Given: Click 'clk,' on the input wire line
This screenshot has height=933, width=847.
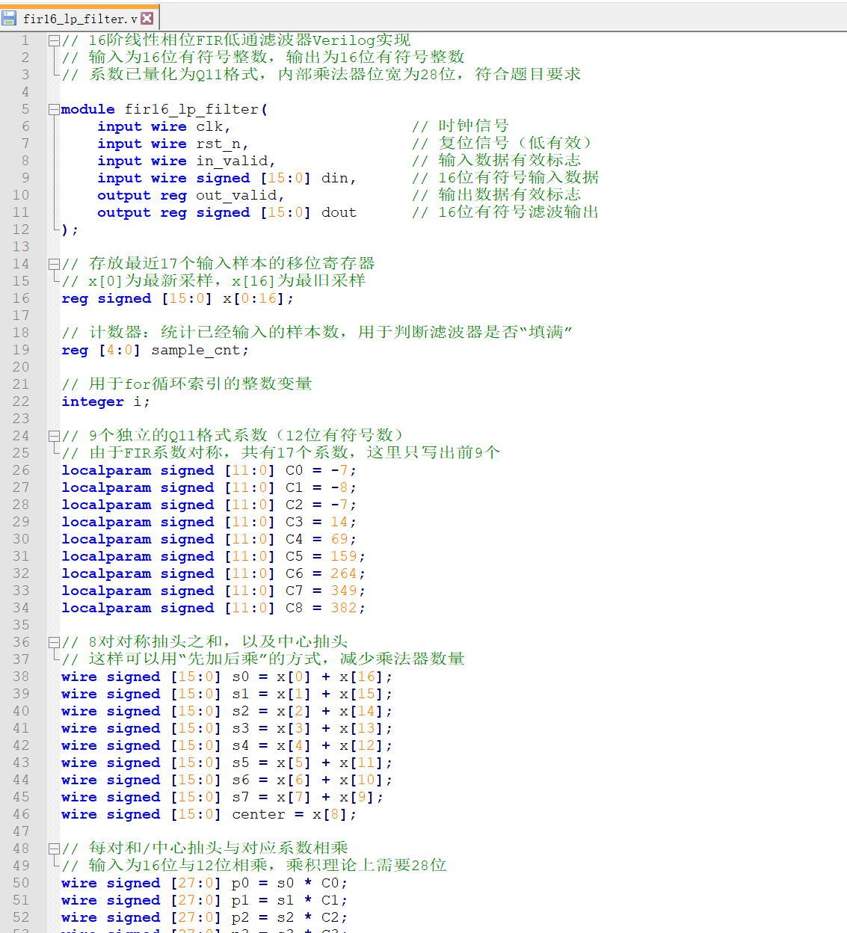Looking at the screenshot, I should click(x=214, y=126).
